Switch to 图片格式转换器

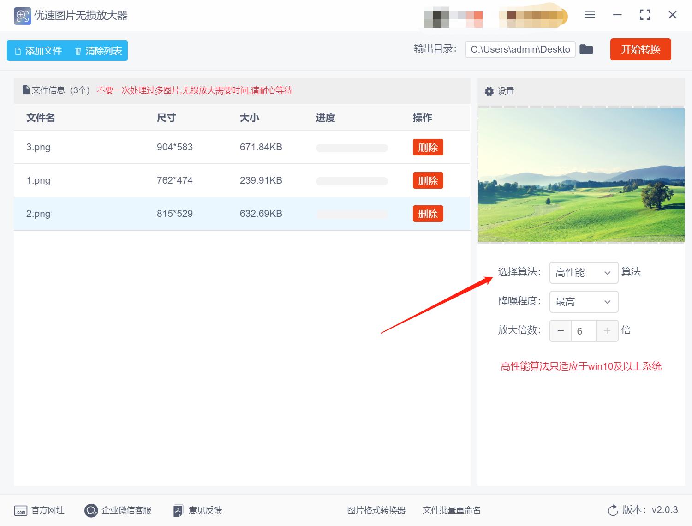tap(376, 510)
